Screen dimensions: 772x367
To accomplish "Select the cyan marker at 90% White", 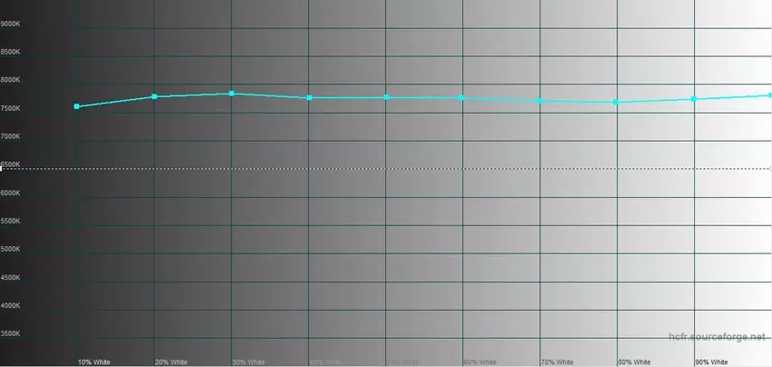I will 694,99.
